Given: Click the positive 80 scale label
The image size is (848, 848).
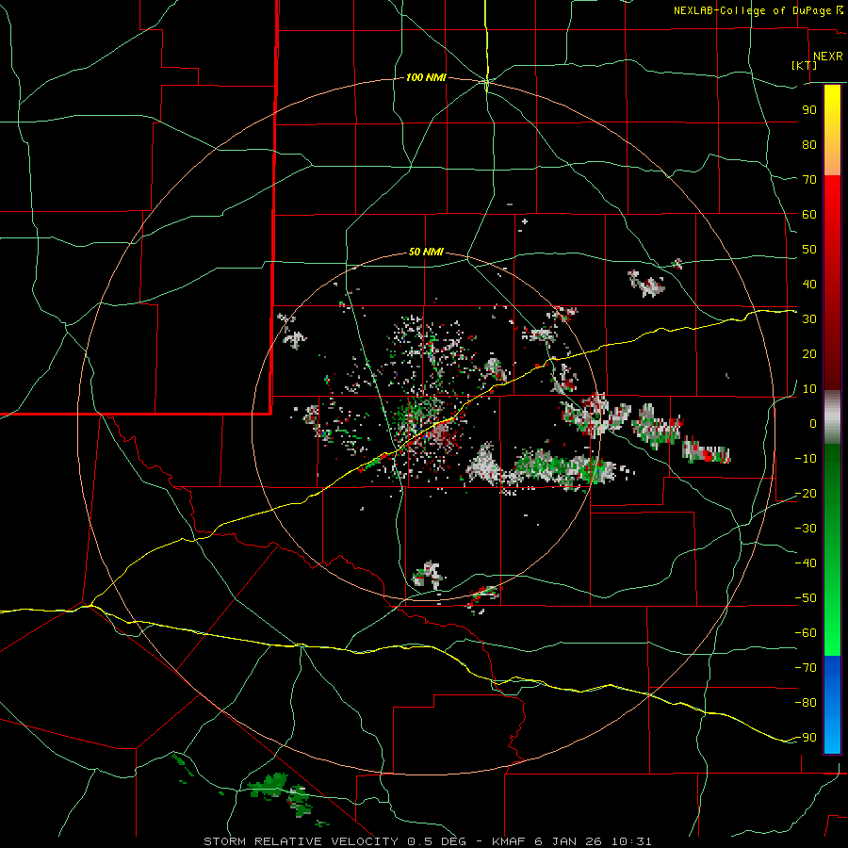Looking at the screenshot, I should (x=809, y=144).
